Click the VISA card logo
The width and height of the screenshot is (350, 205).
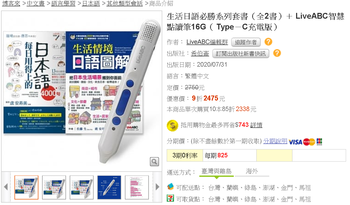point(295,142)
